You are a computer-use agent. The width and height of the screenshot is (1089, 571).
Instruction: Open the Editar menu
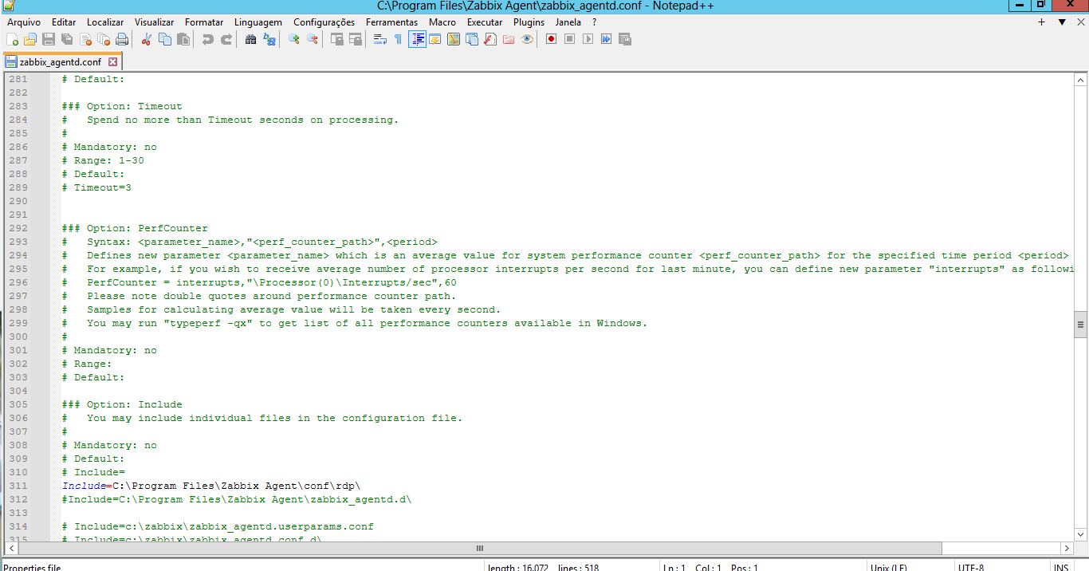pos(64,22)
